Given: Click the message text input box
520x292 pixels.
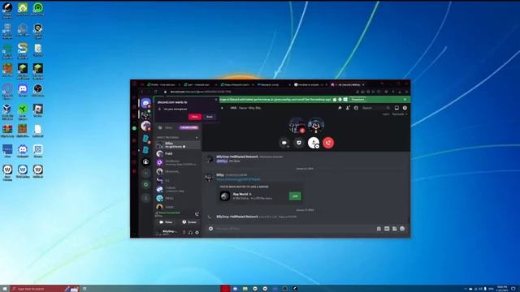Looking at the screenshot, I should pyautogui.click(x=294, y=229).
